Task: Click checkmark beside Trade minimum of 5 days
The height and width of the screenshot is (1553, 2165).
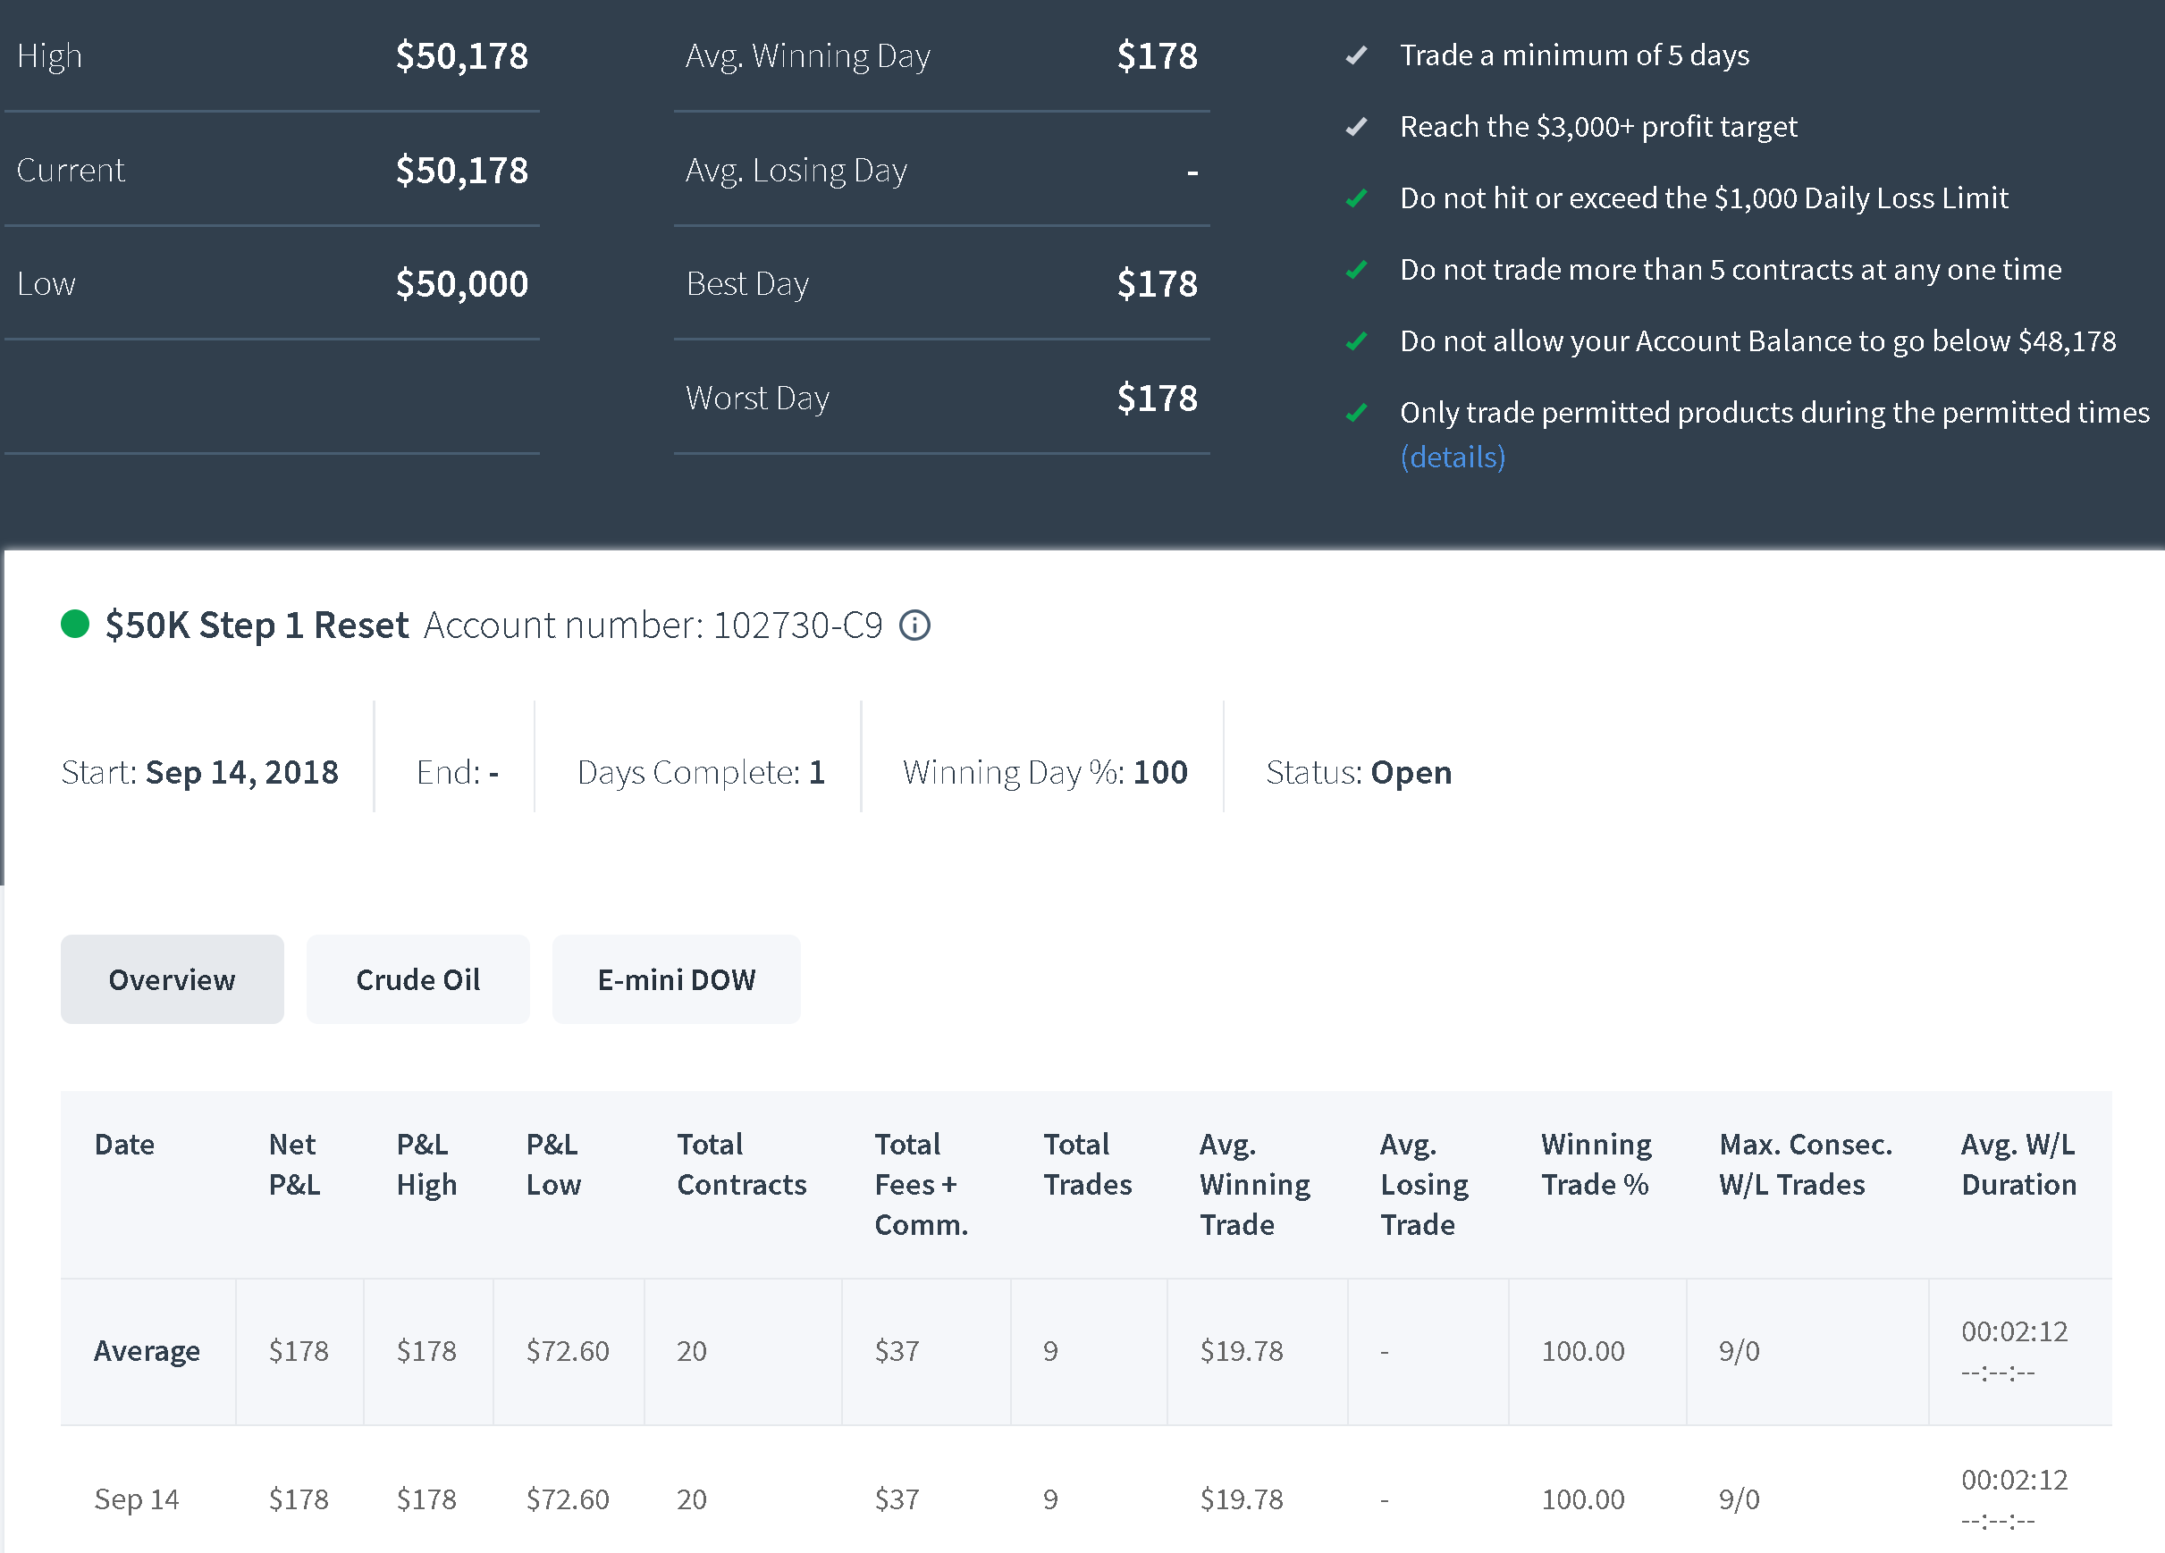Action: 1356,55
